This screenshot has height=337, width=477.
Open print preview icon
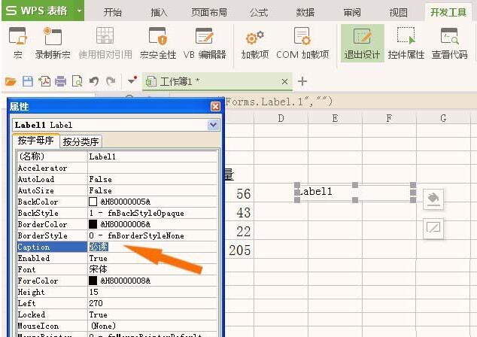77,81
